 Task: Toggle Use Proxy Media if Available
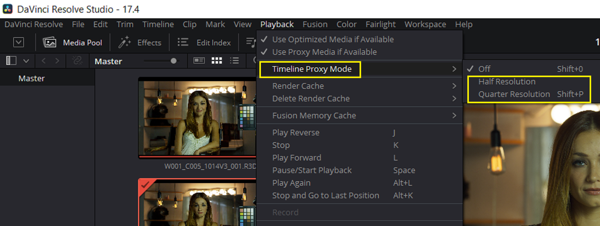point(360,52)
